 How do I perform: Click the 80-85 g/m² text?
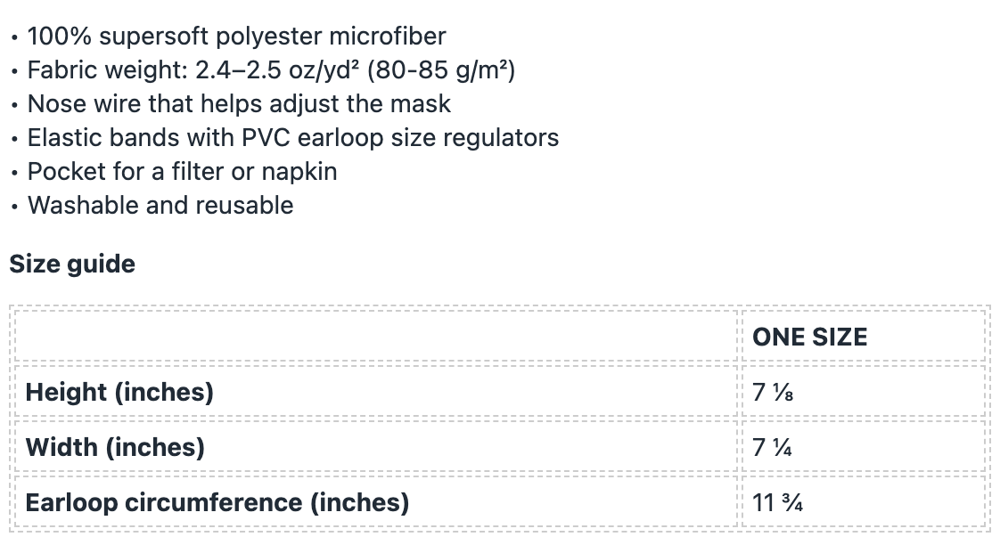(x=441, y=70)
